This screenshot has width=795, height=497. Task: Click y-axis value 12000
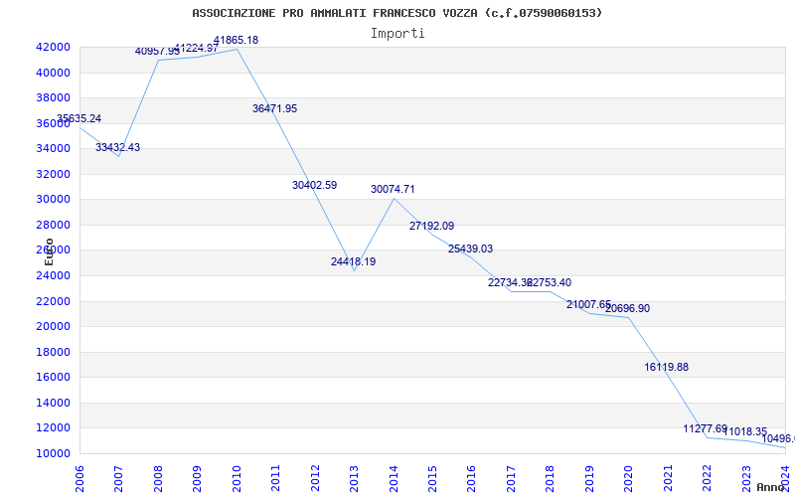point(53,428)
